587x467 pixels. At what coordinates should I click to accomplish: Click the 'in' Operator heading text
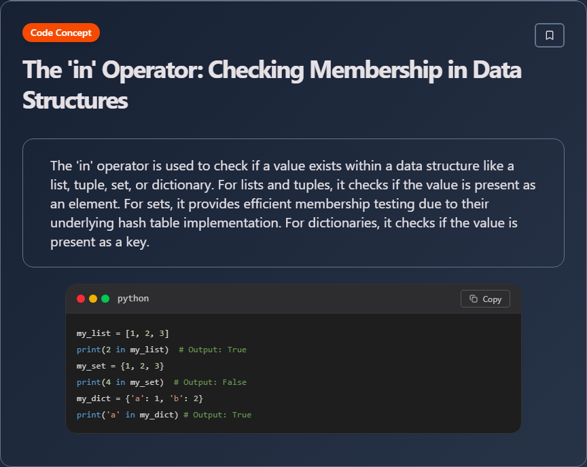click(x=272, y=85)
